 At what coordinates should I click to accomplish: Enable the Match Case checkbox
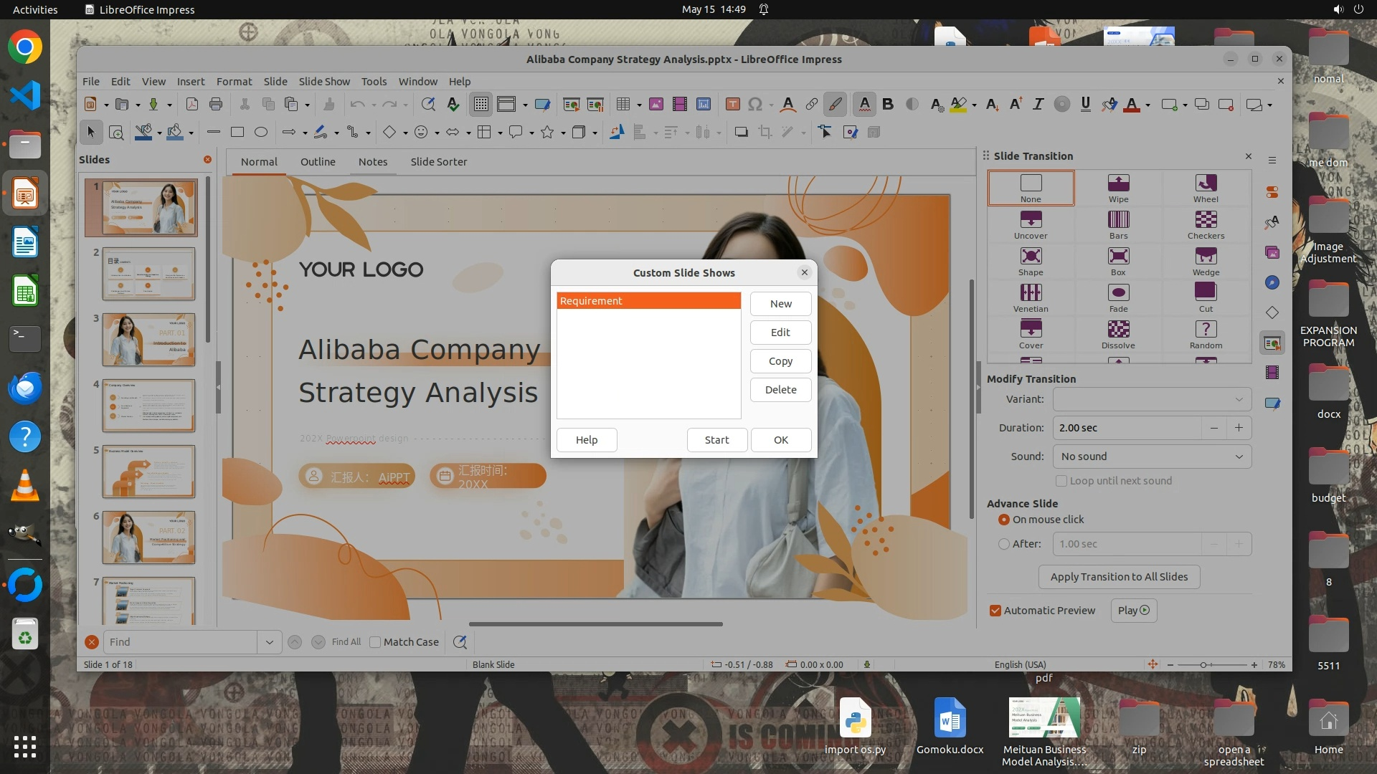[375, 642]
